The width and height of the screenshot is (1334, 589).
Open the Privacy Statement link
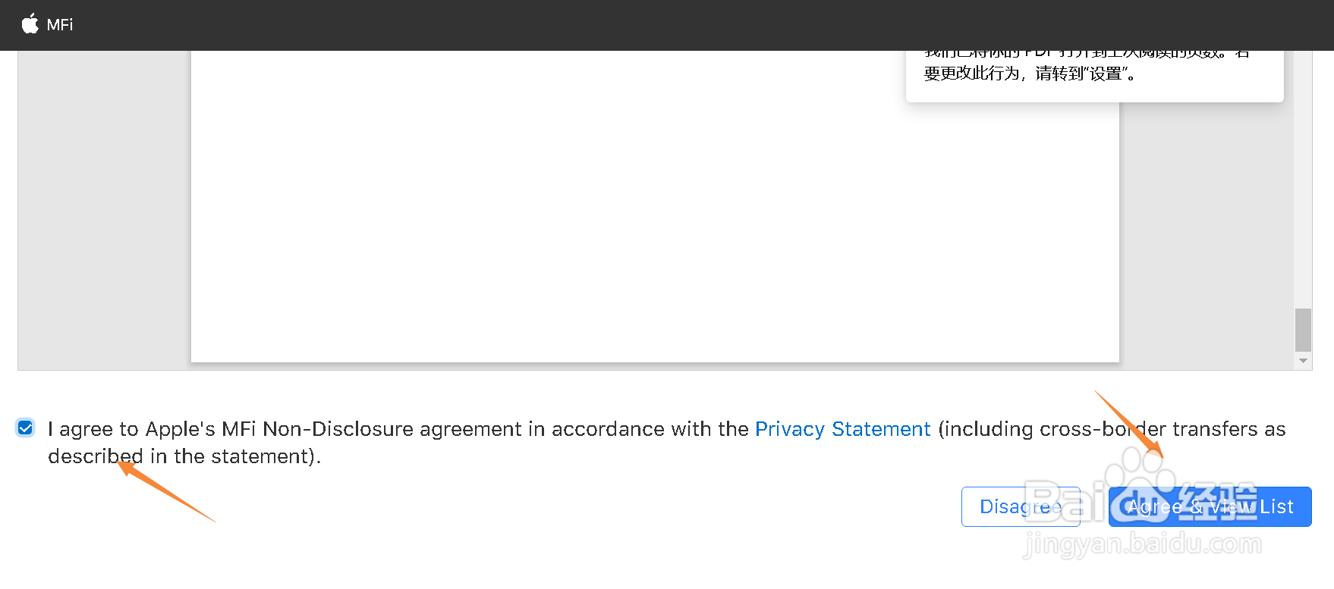(x=842, y=429)
